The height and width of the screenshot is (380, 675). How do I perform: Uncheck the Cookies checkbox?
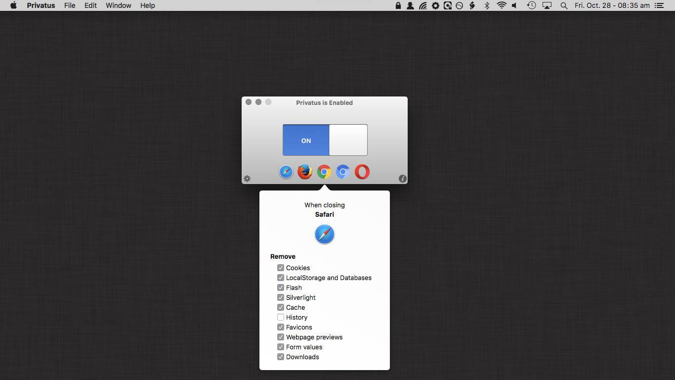(281, 268)
